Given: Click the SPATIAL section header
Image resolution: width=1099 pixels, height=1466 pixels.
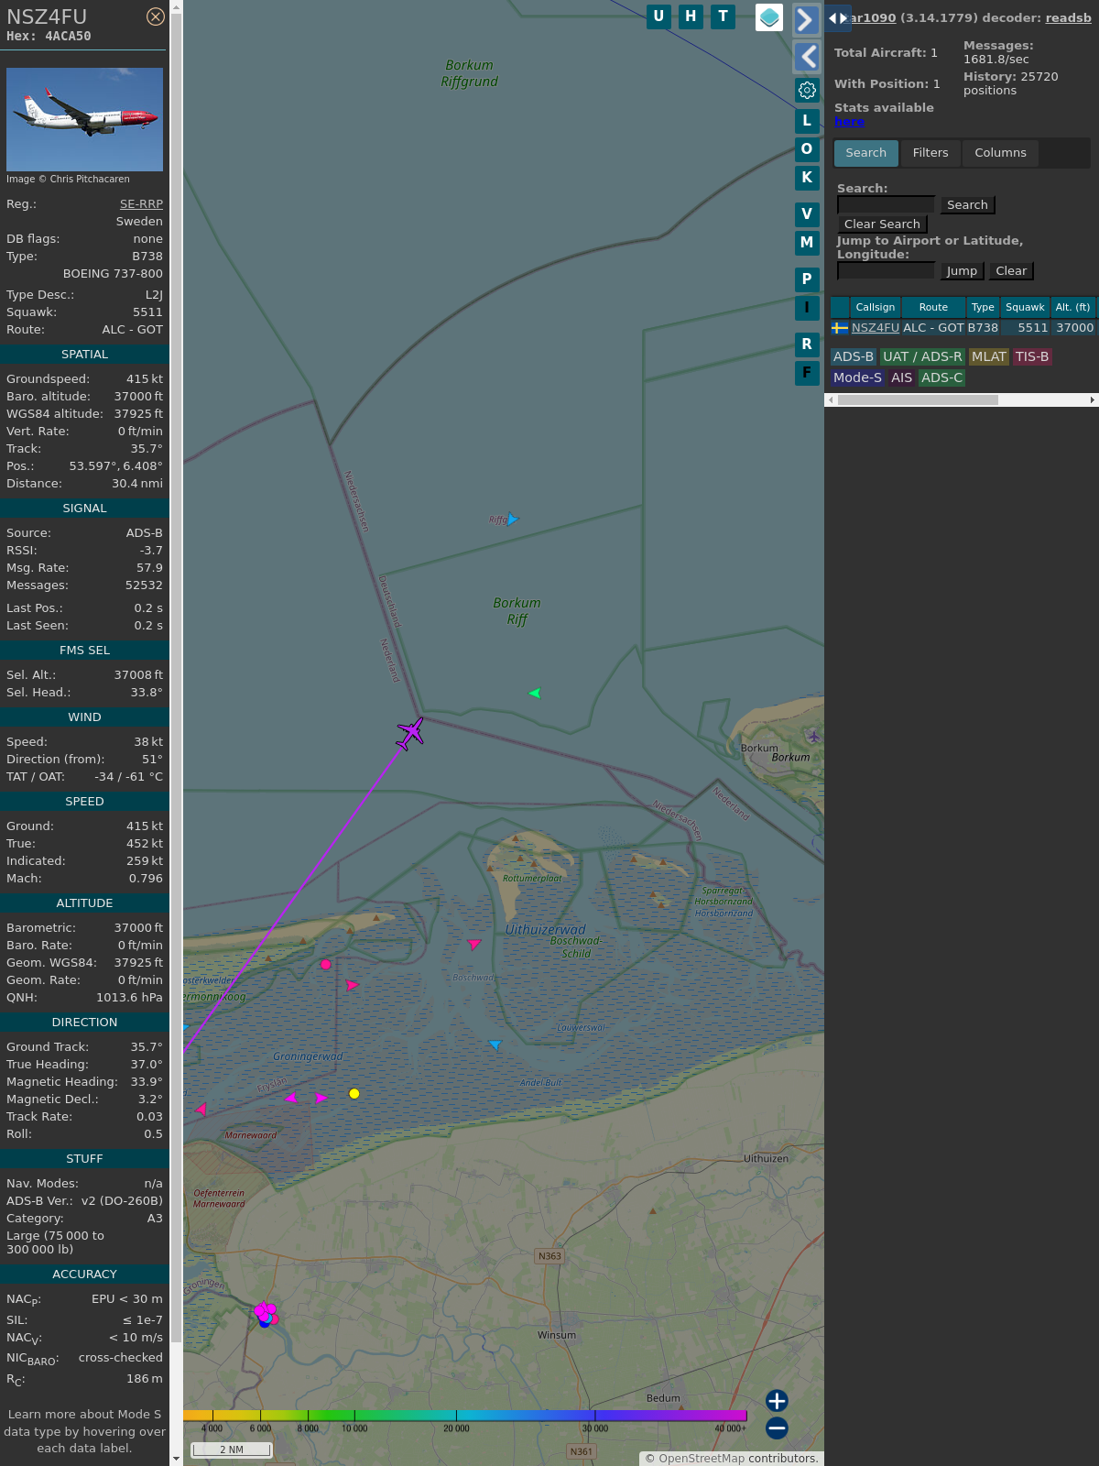Looking at the screenshot, I should pyautogui.click(x=84, y=355).
